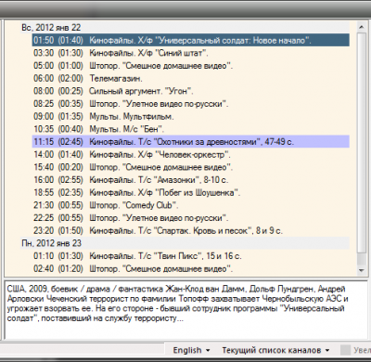Screen dimensions: 371x362
Task: Click the program description text box
Action: tap(185, 309)
